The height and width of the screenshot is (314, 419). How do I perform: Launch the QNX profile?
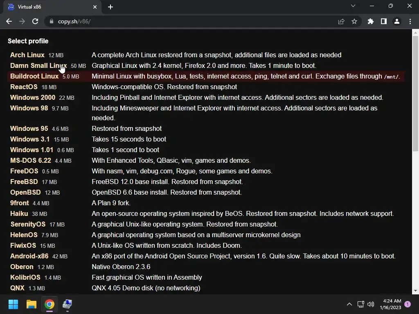17,288
